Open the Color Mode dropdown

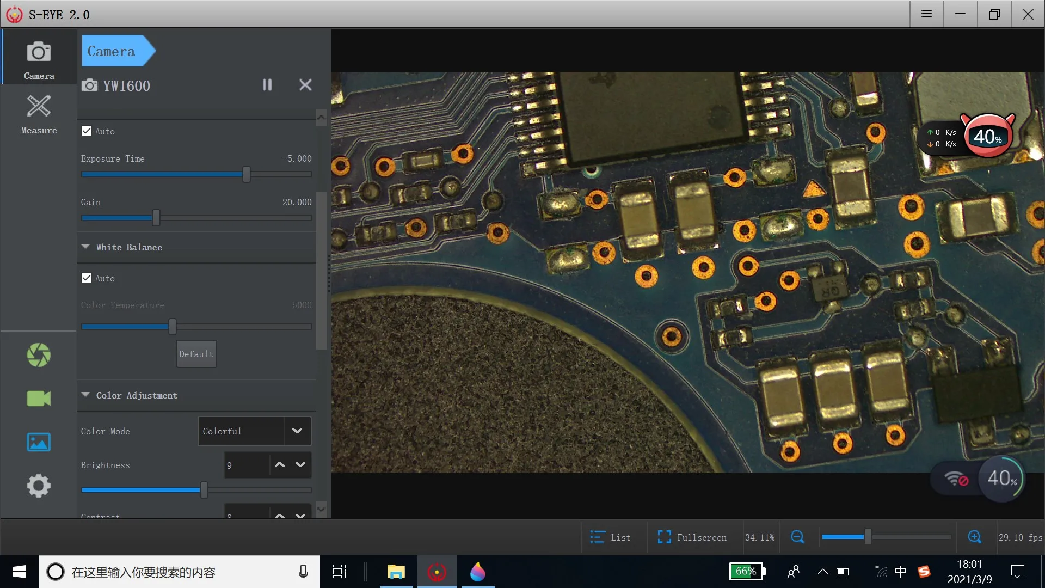tap(297, 431)
